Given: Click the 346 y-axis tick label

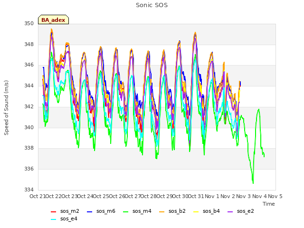Looking at the screenshot, I should pos(29,65).
